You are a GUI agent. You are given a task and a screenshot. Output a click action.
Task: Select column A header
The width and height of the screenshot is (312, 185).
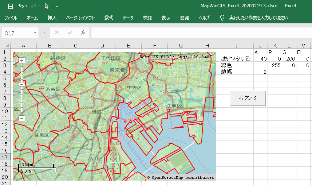[x=23, y=46]
